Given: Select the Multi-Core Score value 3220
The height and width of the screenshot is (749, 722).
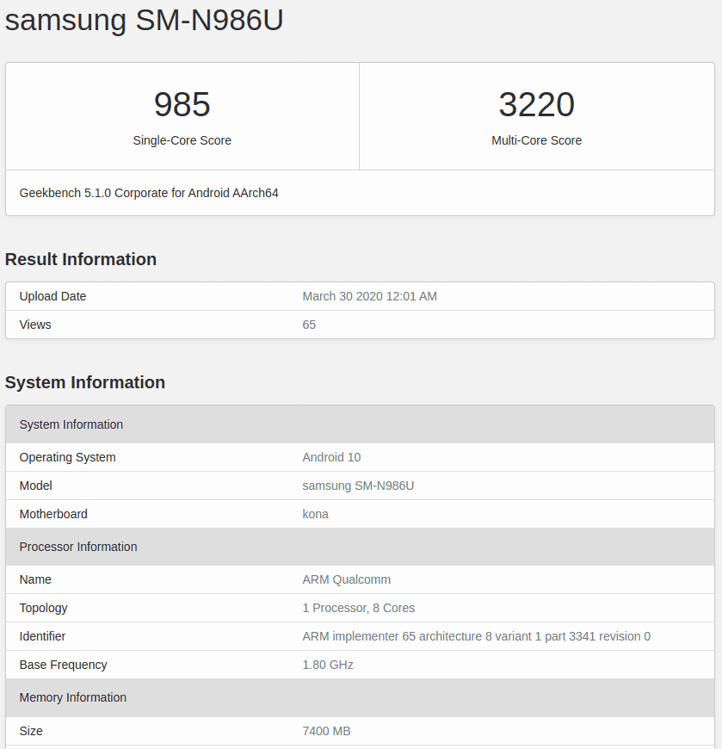Looking at the screenshot, I should tap(536, 104).
